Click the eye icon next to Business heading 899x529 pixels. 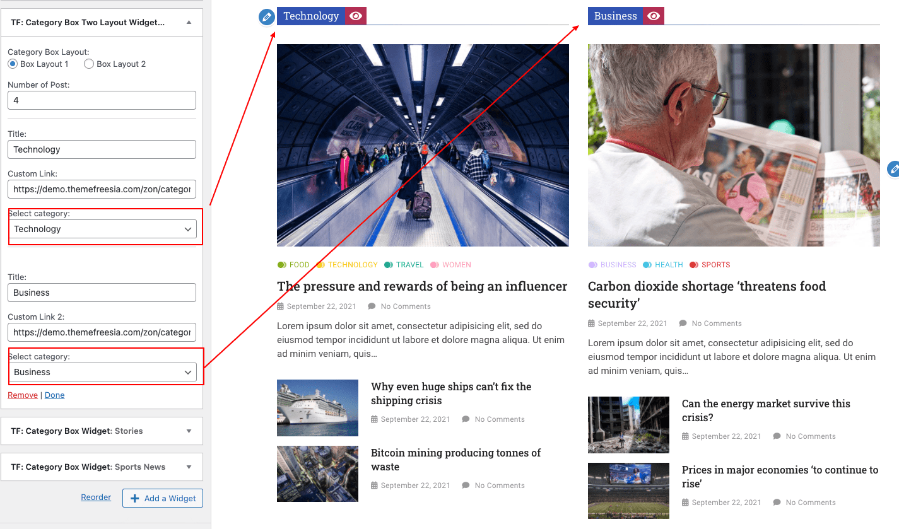coord(654,16)
